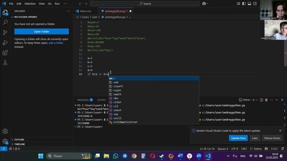This screenshot has height=161, width=287.
Task: Open the Testing flask view
Action: [5, 63]
